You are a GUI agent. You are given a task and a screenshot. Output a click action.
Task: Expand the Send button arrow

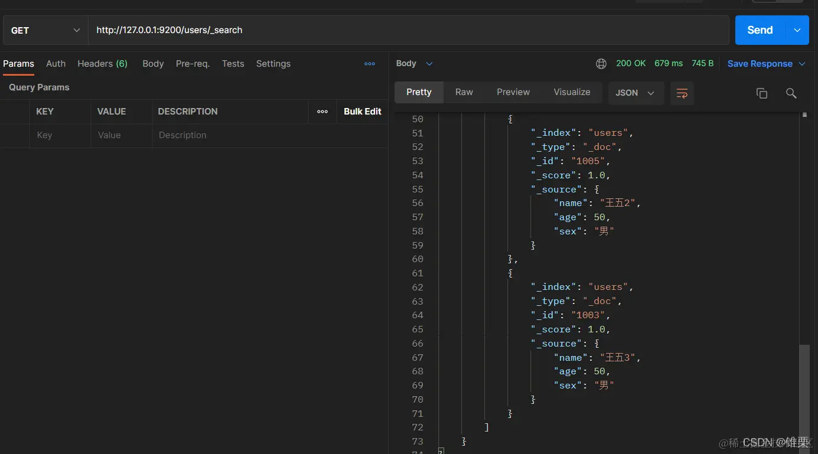click(x=797, y=30)
